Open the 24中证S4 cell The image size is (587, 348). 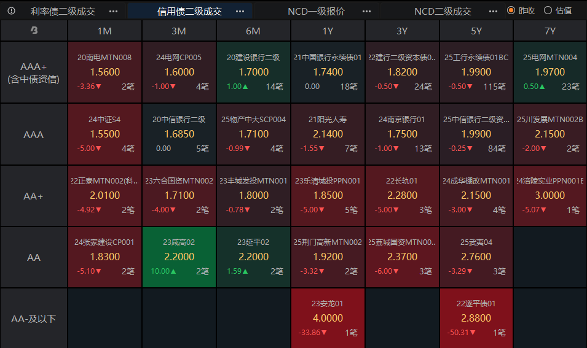point(104,134)
